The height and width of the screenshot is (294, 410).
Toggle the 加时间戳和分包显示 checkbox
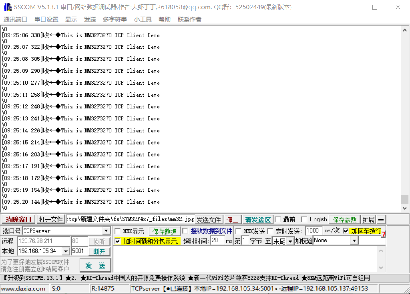point(117,241)
